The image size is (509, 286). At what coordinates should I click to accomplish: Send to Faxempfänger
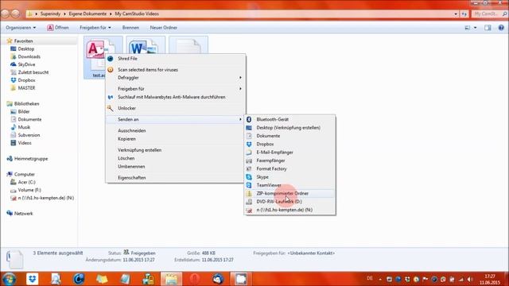tap(270, 160)
